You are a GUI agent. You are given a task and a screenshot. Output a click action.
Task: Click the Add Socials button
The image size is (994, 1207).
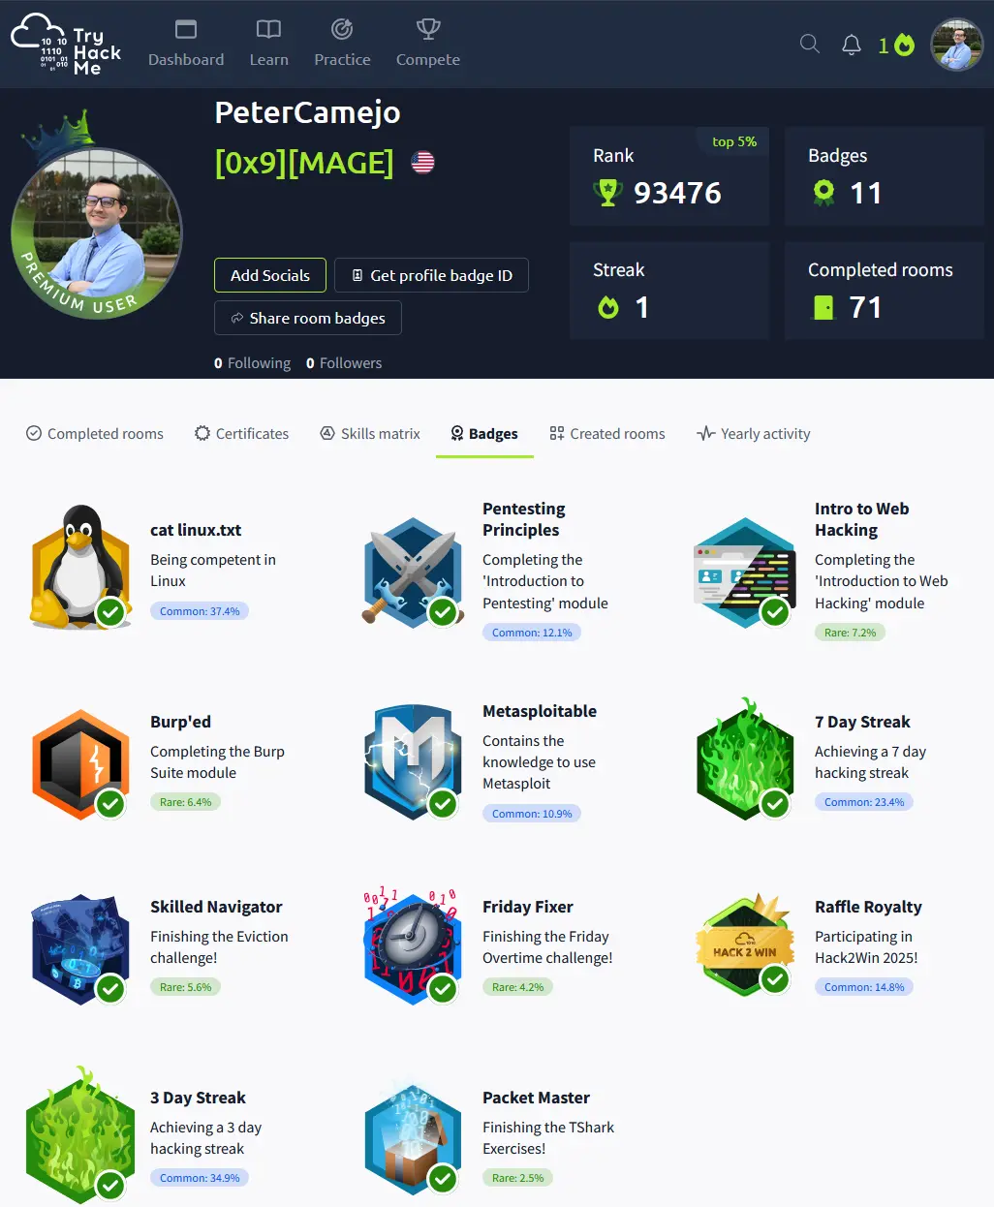269,275
